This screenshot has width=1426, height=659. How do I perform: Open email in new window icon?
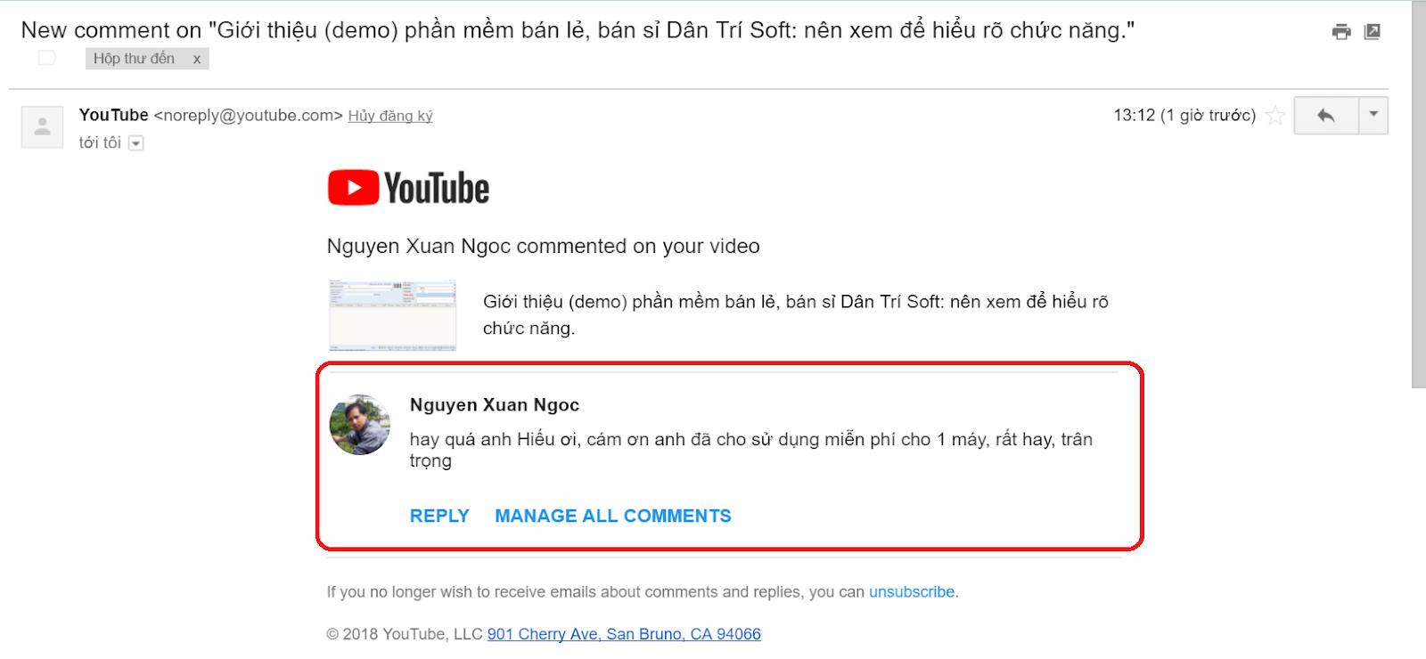(x=1373, y=32)
